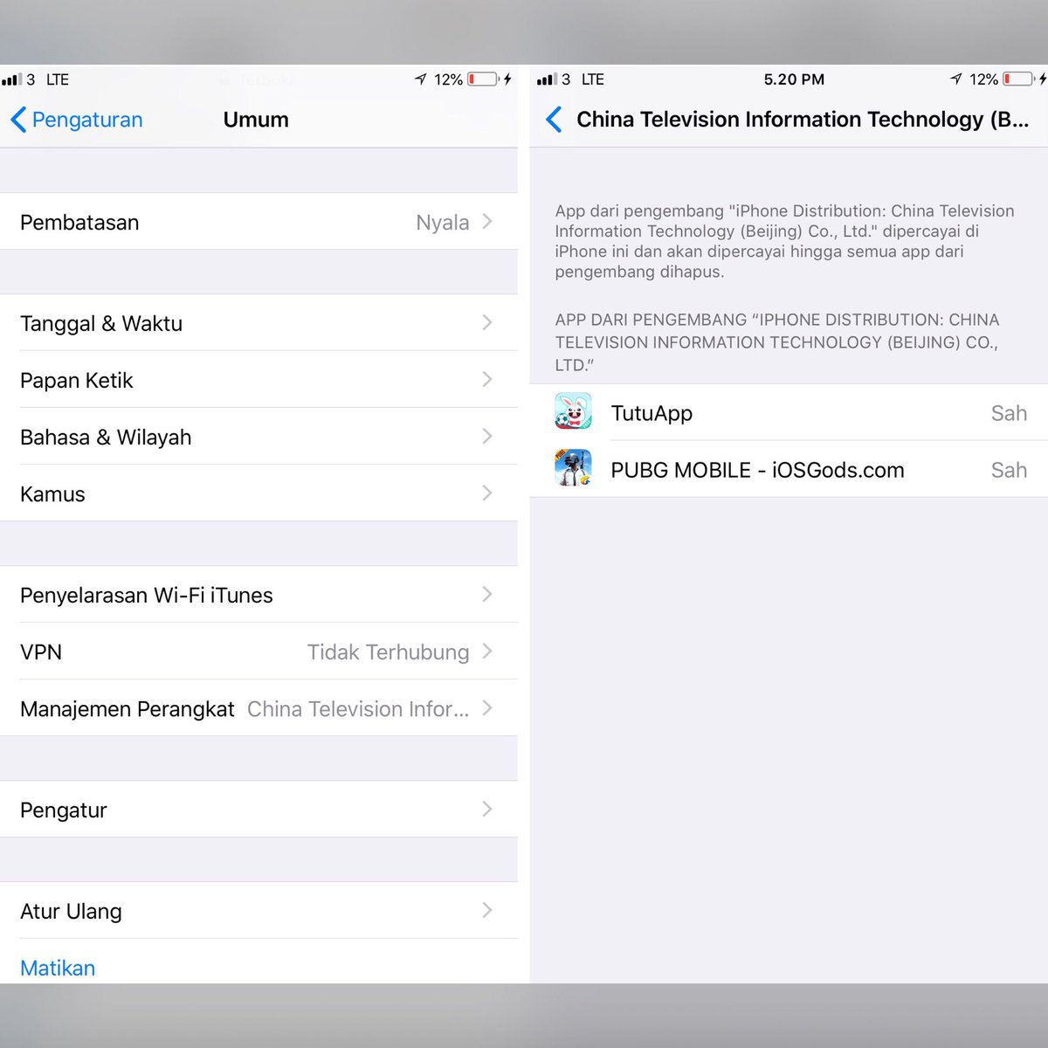
Task: Tap PUBG MOBILE - iOSGods.com row name
Action: point(757,470)
